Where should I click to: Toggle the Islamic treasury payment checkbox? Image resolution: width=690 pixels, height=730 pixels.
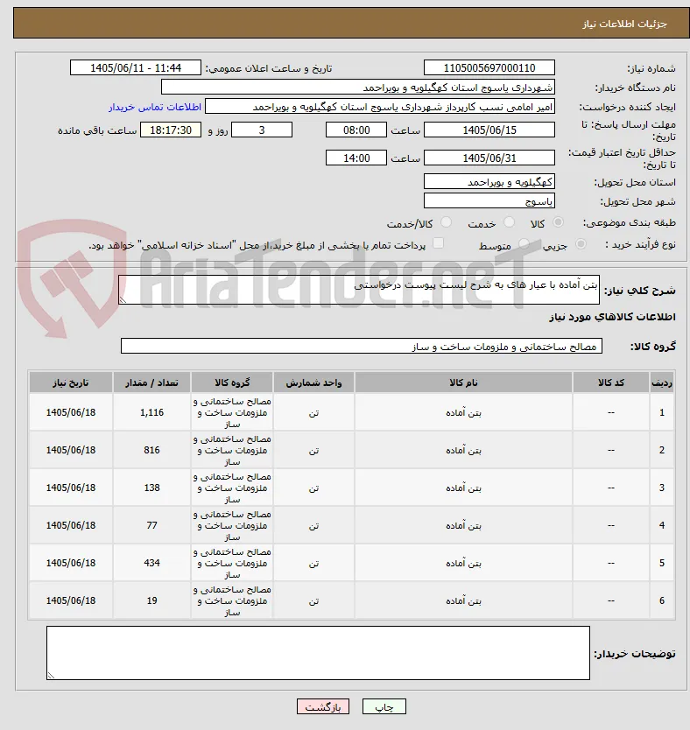coord(438,243)
